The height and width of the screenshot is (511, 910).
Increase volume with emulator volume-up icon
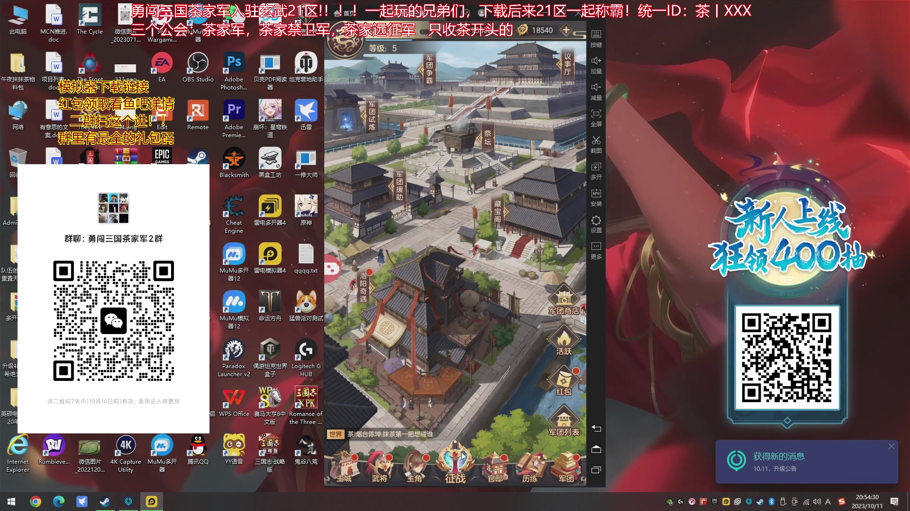coord(596,61)
